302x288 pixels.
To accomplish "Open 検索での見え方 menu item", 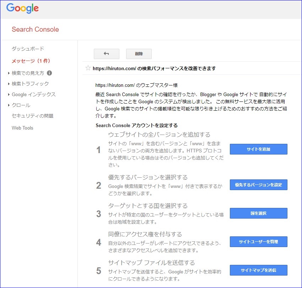I will pyautogui.click(x=28, y=73).
